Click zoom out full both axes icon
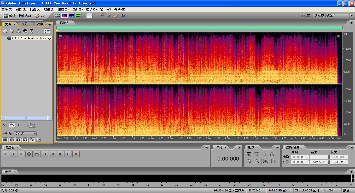 click(264, 155)
